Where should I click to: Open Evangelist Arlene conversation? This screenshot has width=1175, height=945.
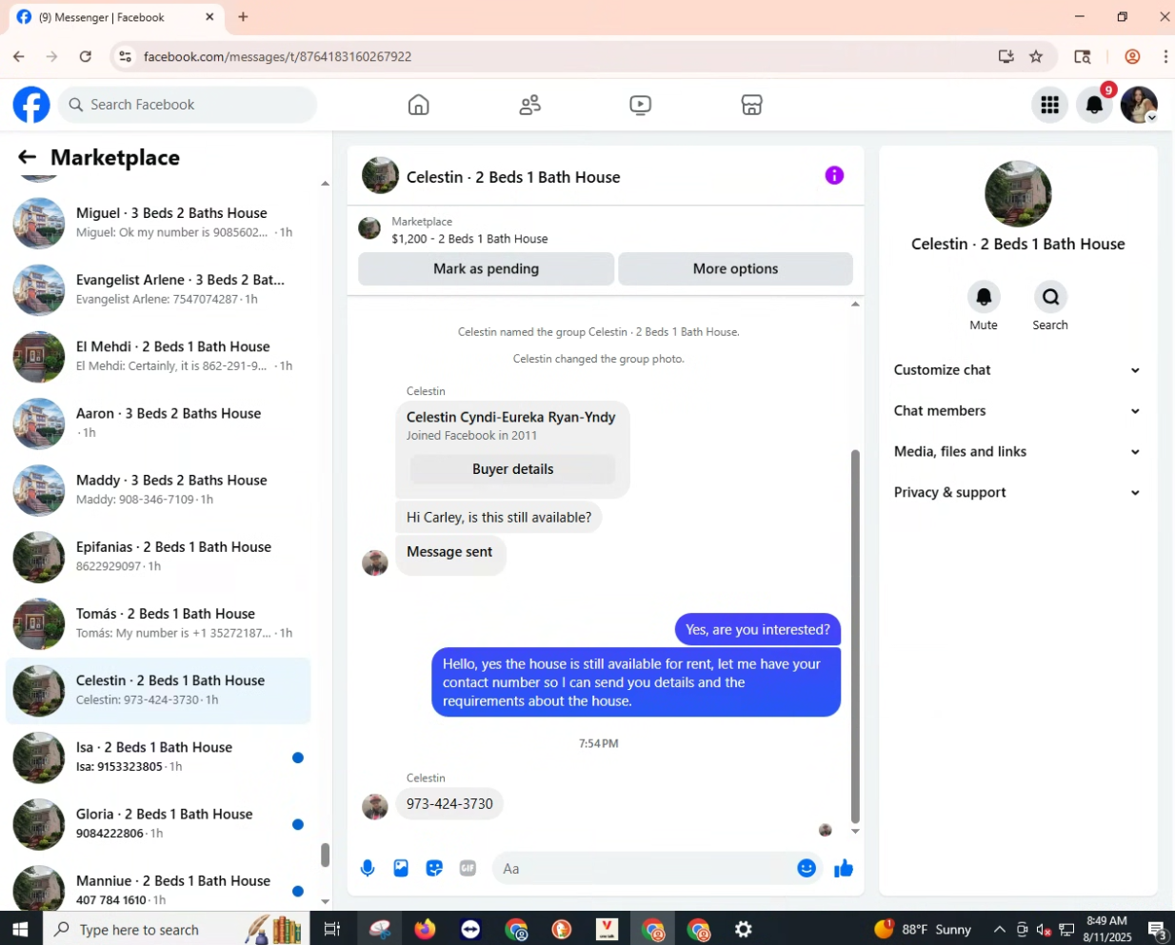(158, 289)
